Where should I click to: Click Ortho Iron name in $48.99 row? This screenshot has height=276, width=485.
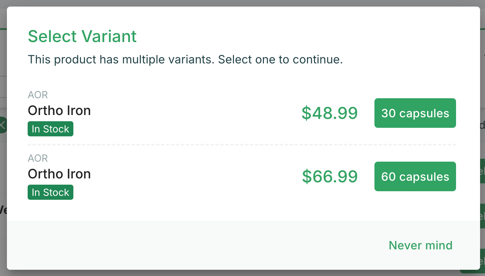coord(59,110)
